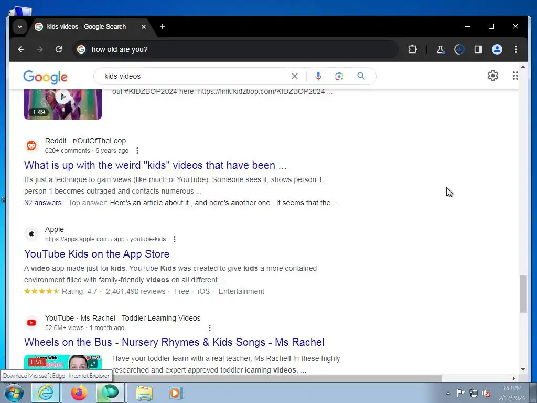Open YouTube Kids on the App Store

pyautogui.click(x=96, y=254)
